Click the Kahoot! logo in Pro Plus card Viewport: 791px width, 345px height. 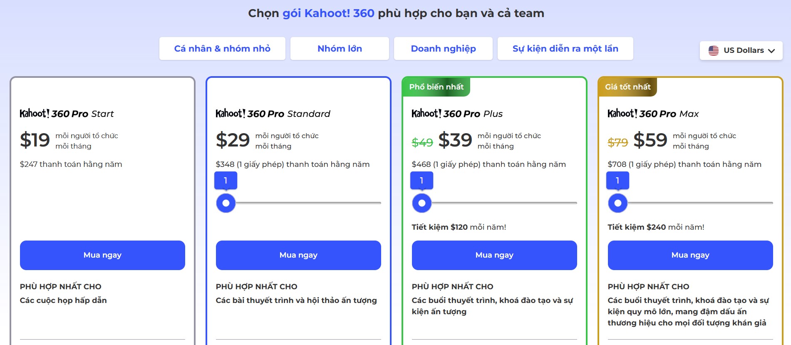coord(426,114)
